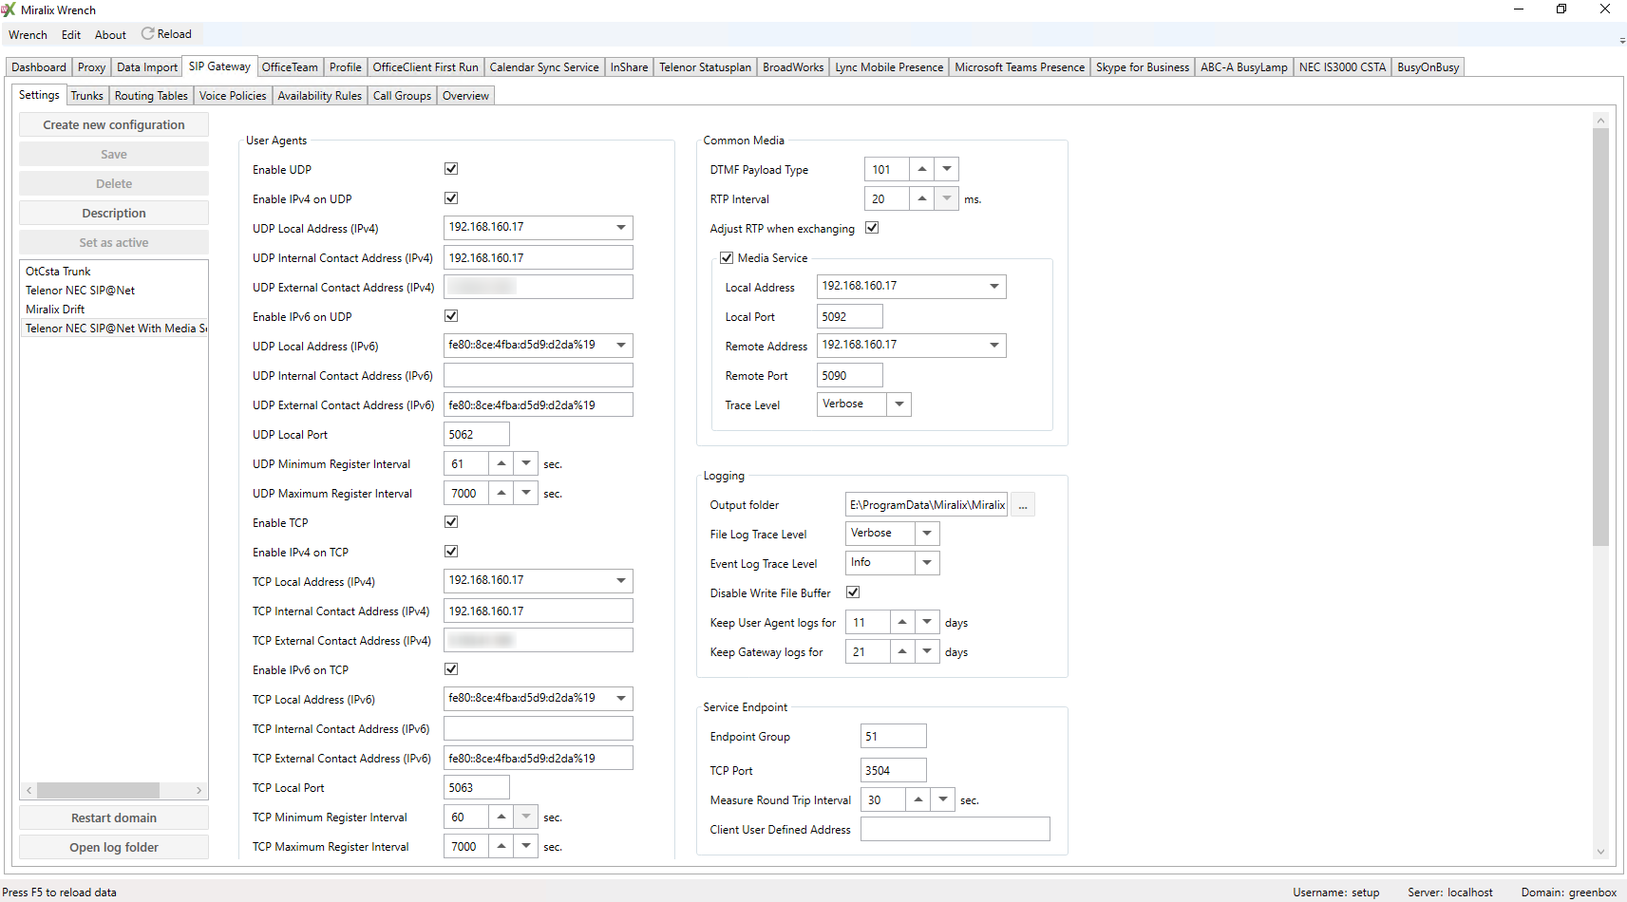Increase TCP Minimum Register Interval value
Image resolution: width=1627 pixels, height=902 pixels.
pyautogui.click(x=501, y=817)
